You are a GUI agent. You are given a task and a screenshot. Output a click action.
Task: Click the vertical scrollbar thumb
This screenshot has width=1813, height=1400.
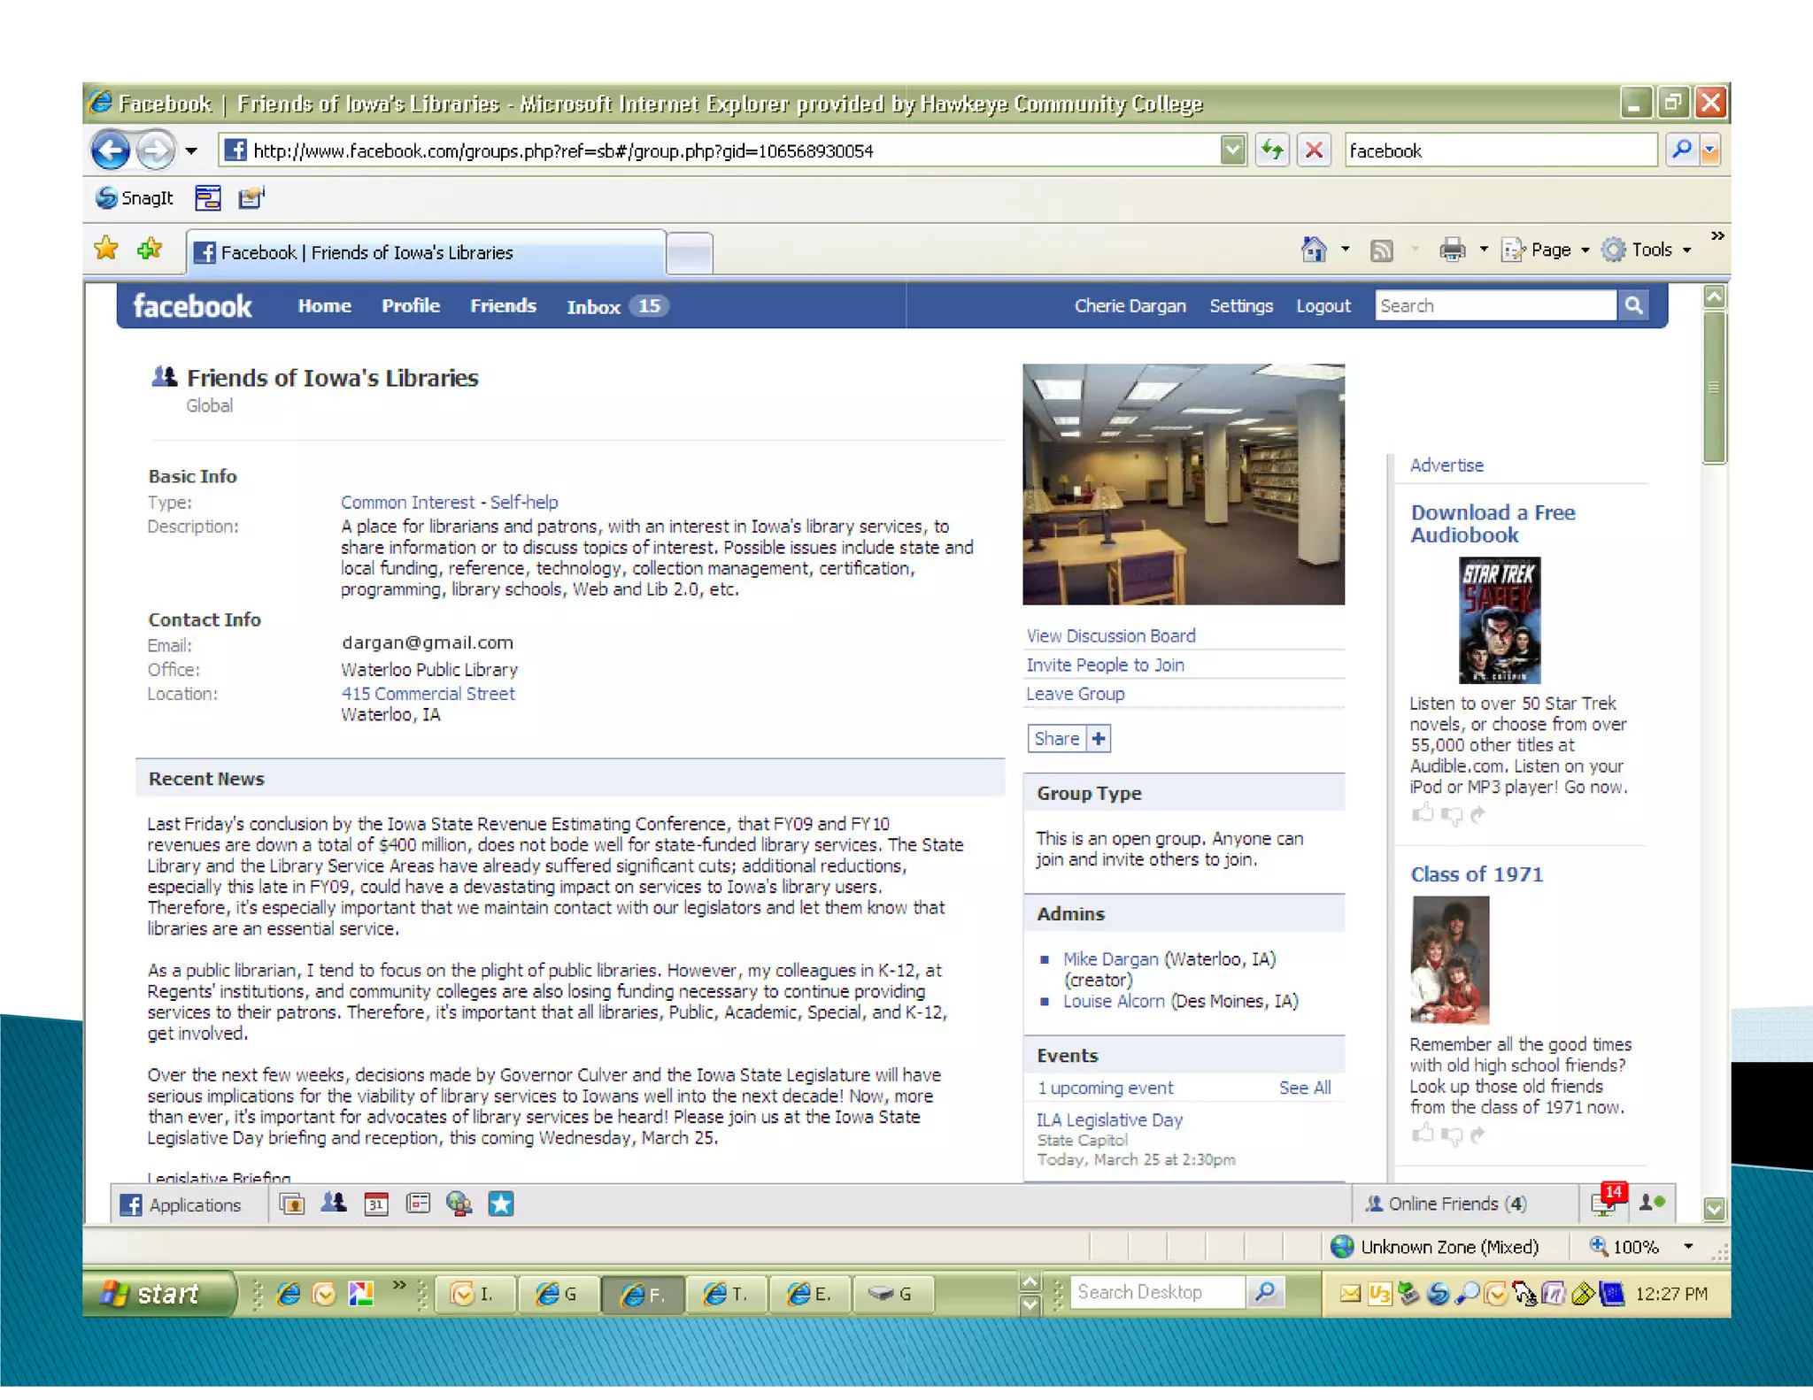click(x=1714, y=387)
